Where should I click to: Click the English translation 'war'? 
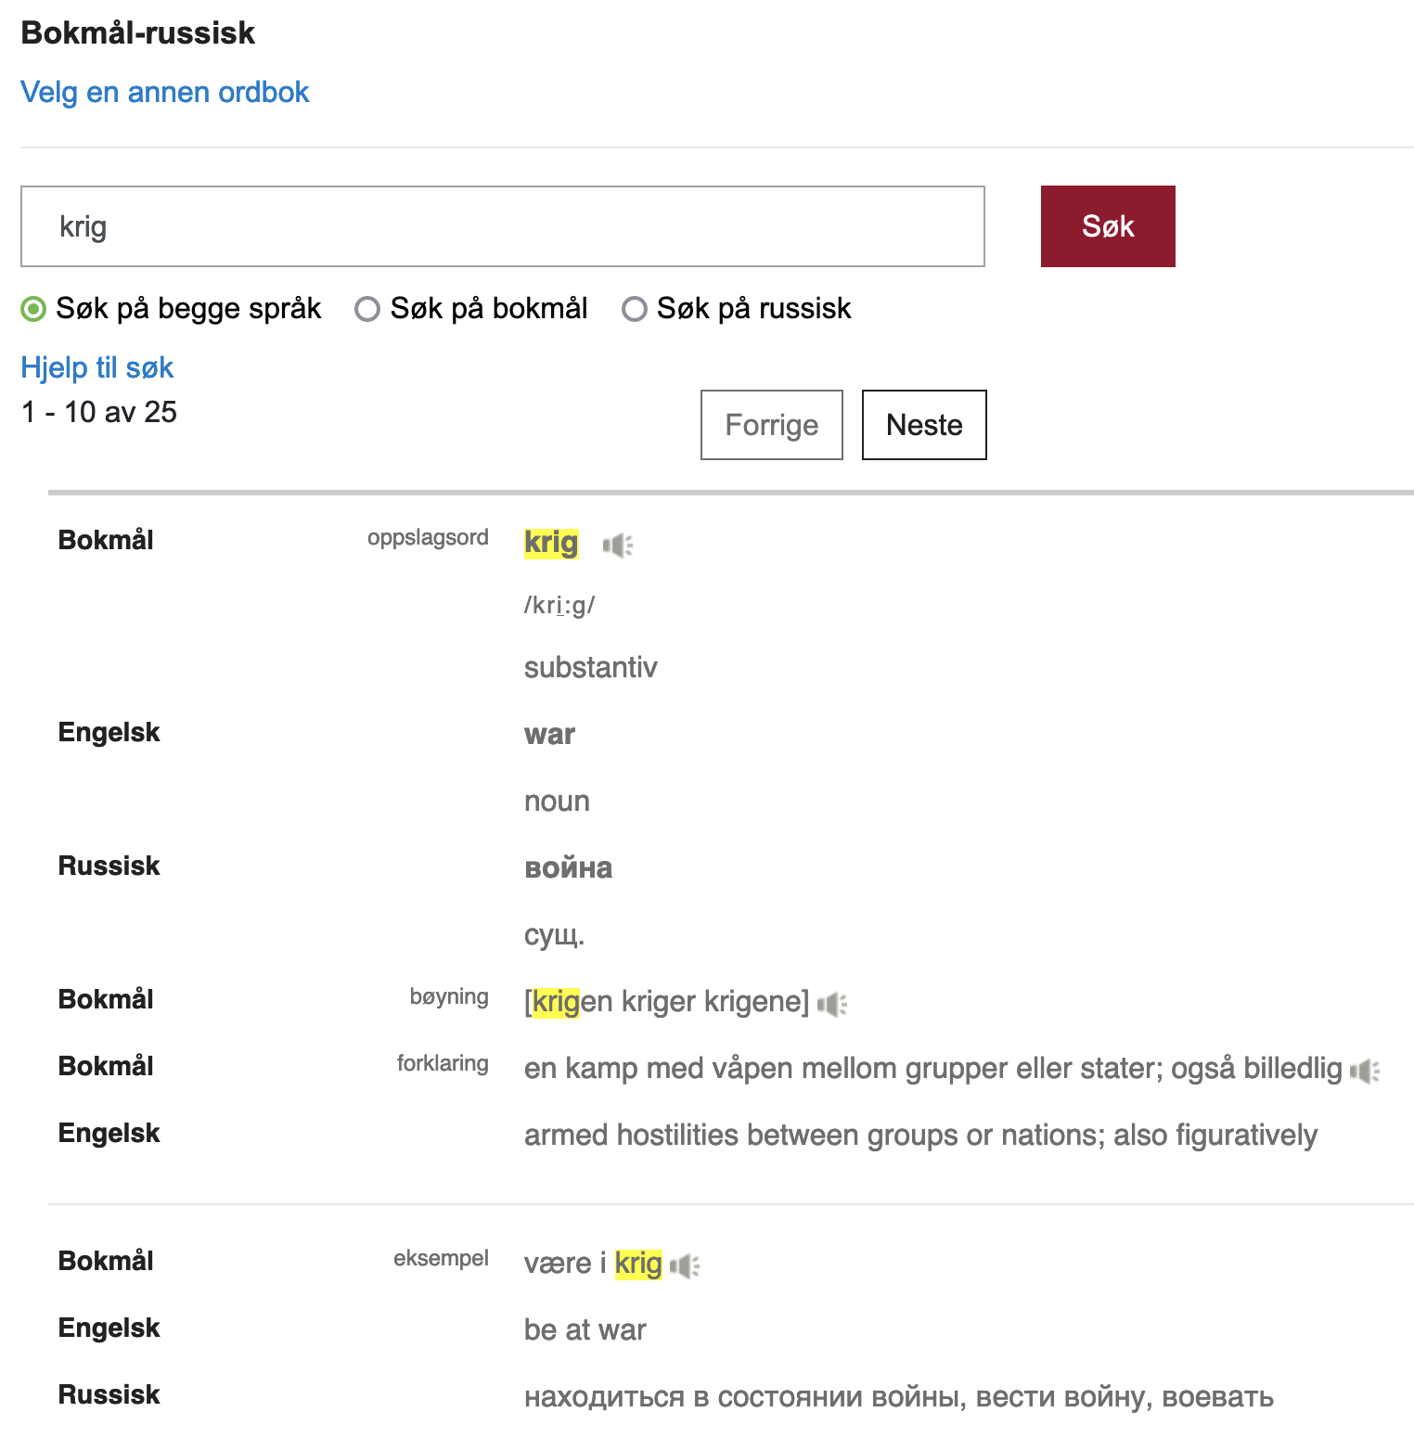pos(549,734)
